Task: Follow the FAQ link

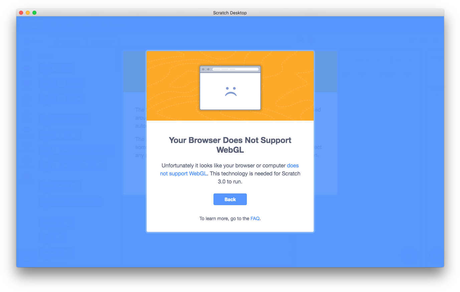Action: pos(255,218)
